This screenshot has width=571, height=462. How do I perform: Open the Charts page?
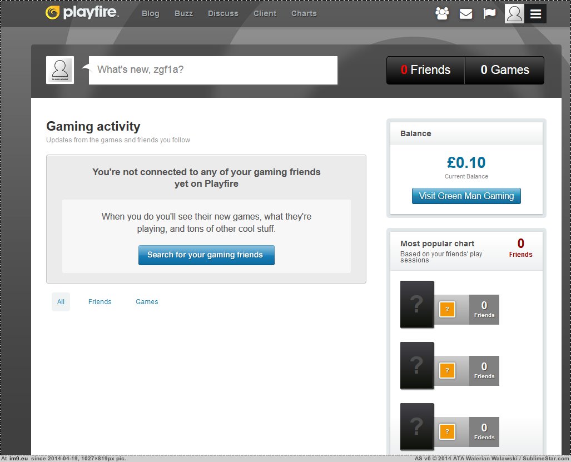(304, 13)
